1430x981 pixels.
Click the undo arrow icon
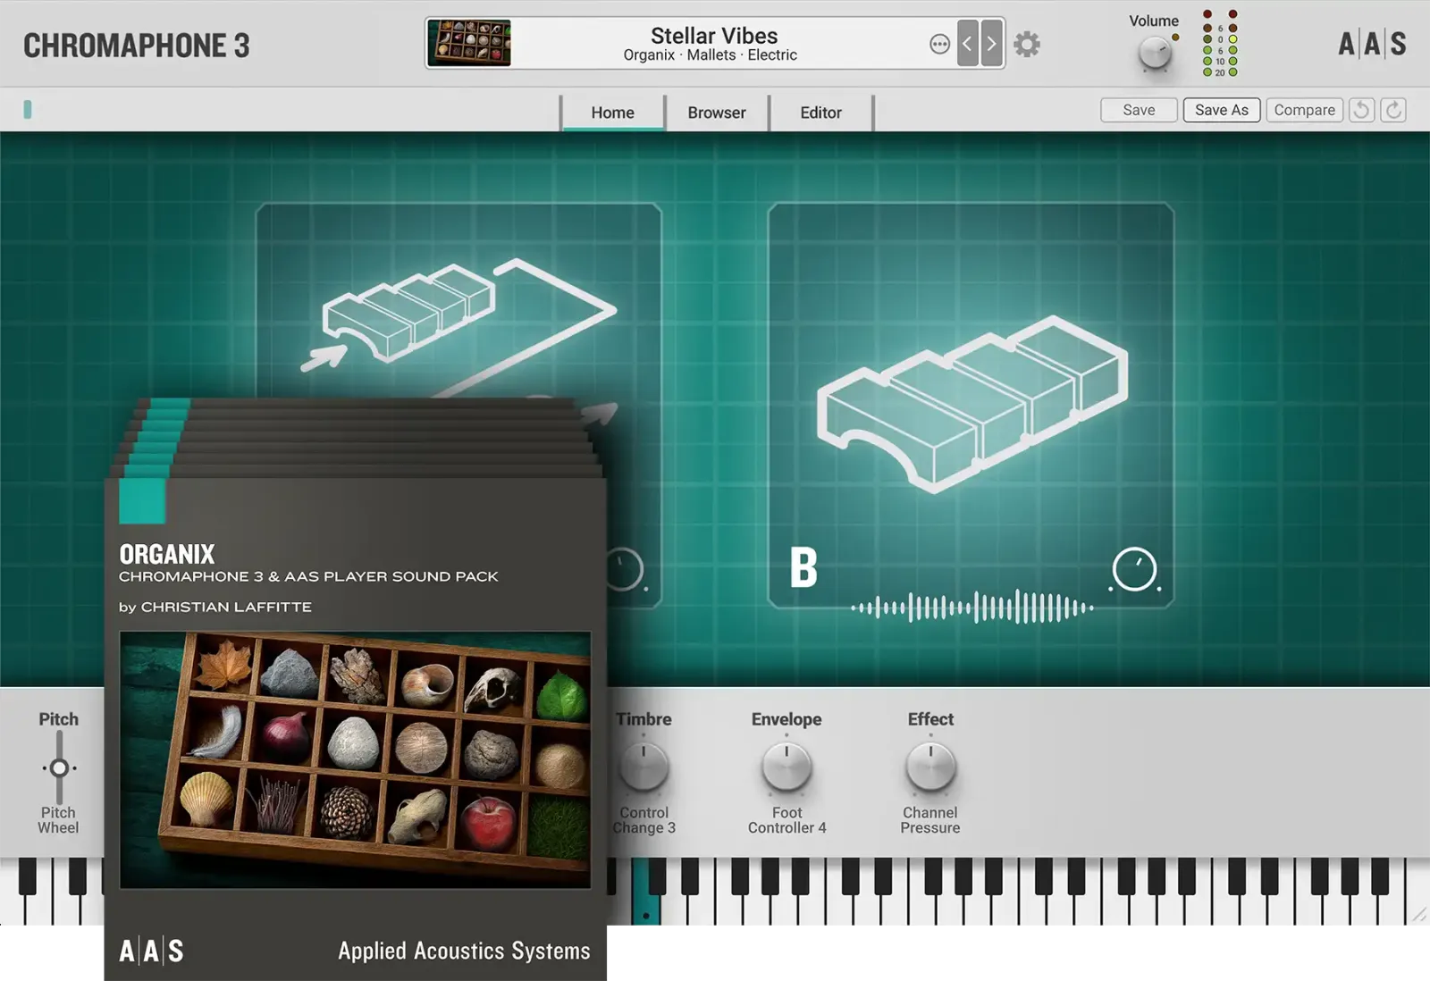tap(1361, 110)
